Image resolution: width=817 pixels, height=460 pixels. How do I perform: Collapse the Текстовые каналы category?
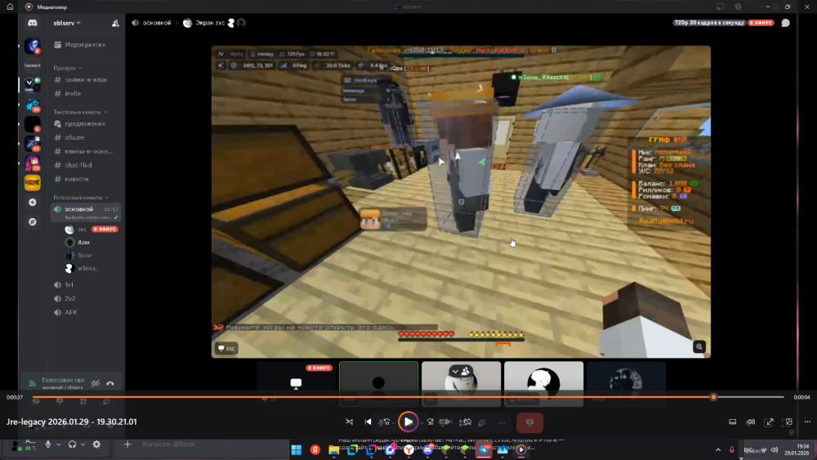click(x=80, y=112)
